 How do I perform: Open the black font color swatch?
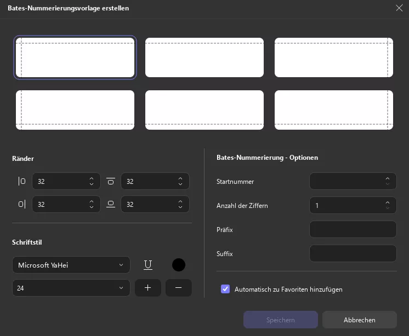(x=179, y=265)
